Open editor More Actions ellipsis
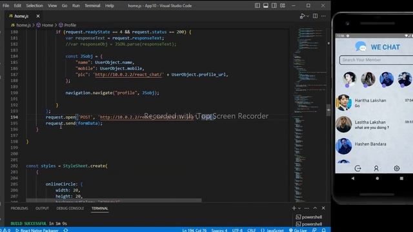Viewport: 413px width, 232px height. tap(323, 16)
